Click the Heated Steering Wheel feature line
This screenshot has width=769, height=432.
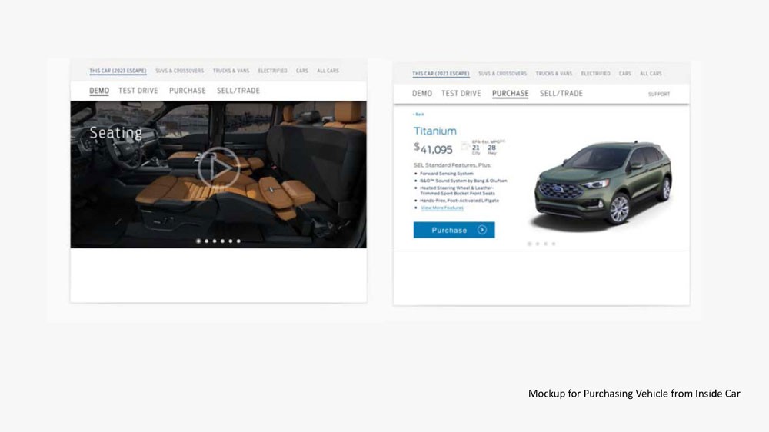[x=457, y=191]
